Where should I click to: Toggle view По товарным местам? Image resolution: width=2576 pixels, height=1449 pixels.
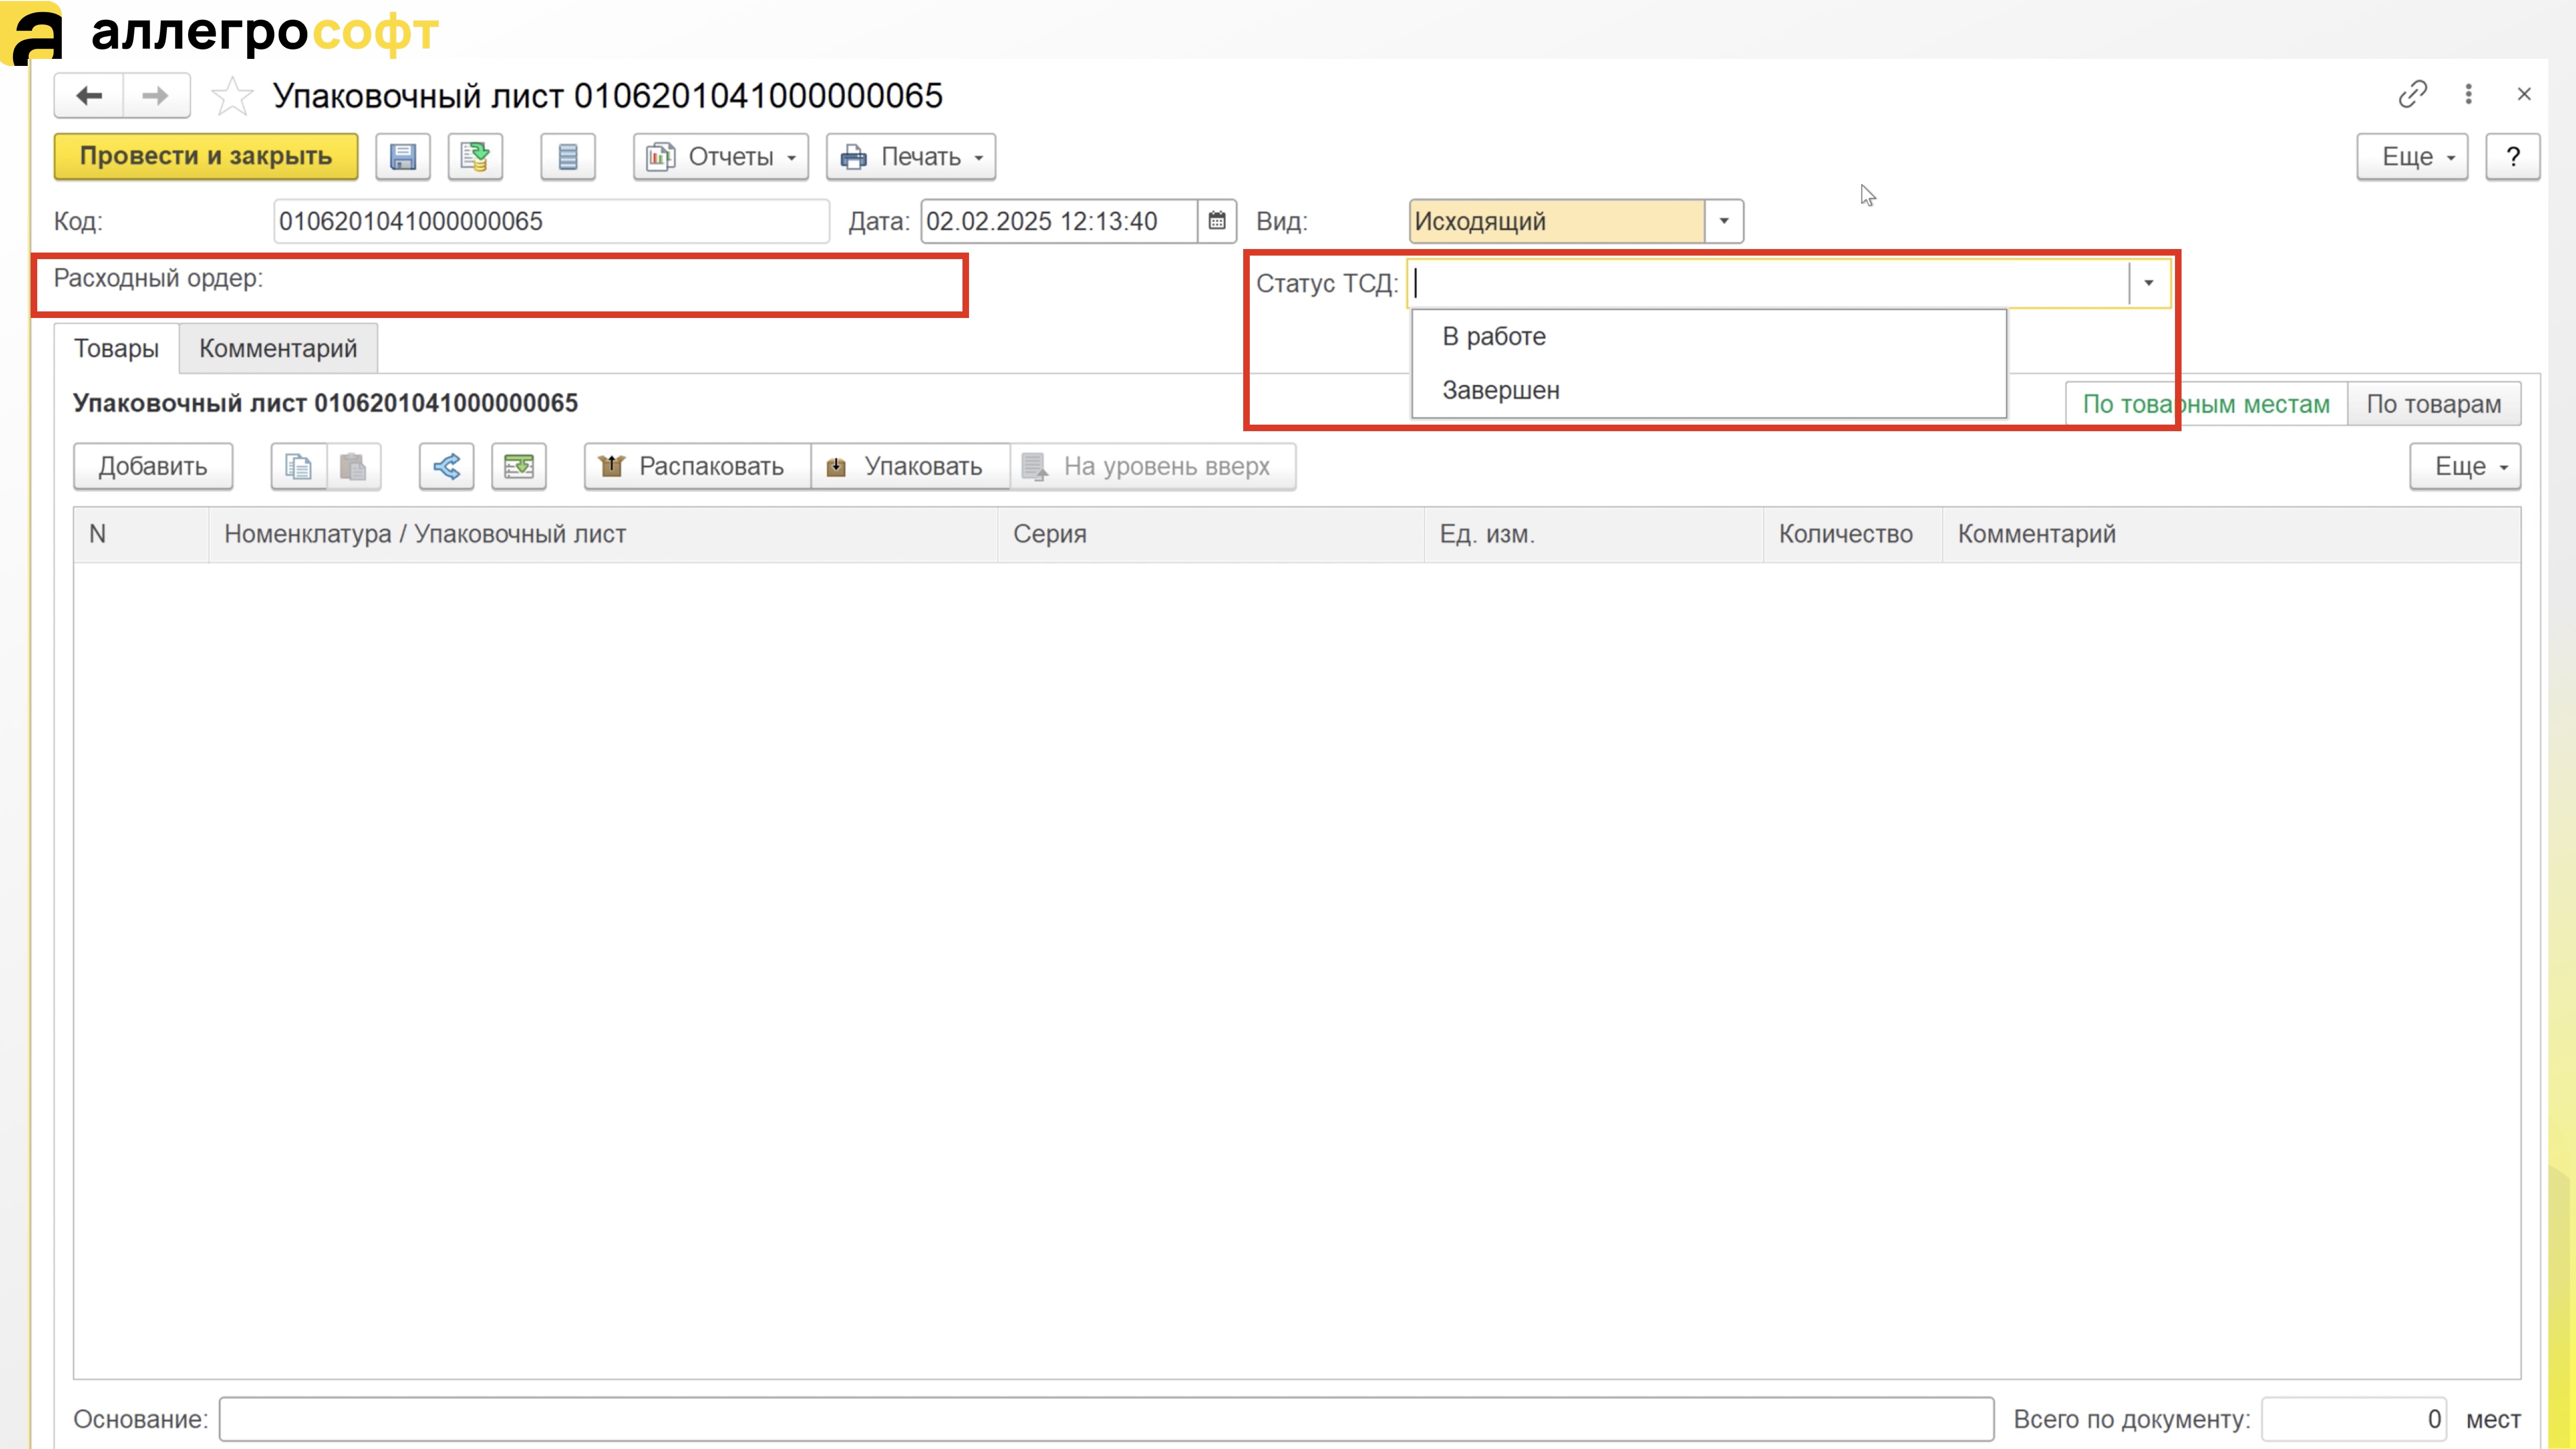pos(2206,404)
